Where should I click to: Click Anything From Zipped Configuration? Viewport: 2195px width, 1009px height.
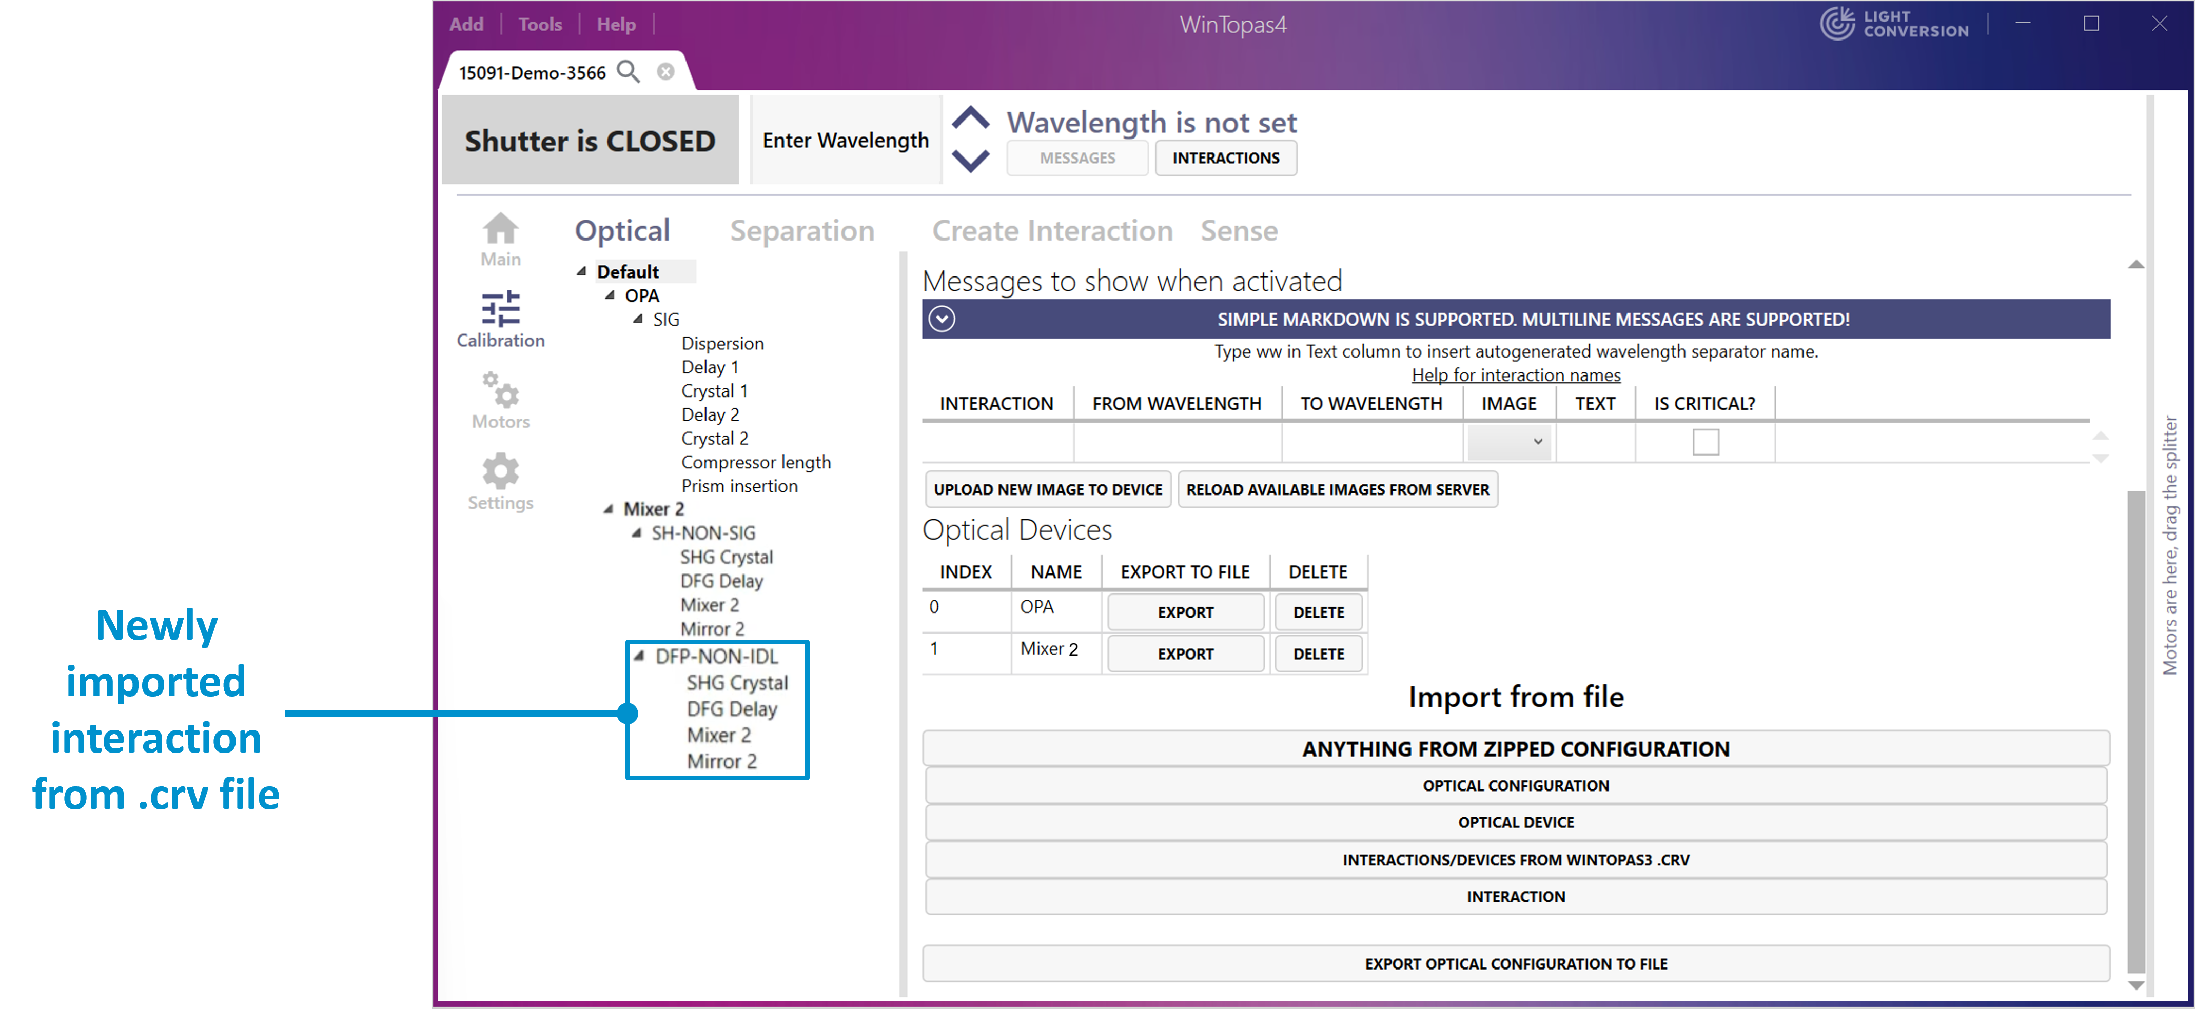1516,748
